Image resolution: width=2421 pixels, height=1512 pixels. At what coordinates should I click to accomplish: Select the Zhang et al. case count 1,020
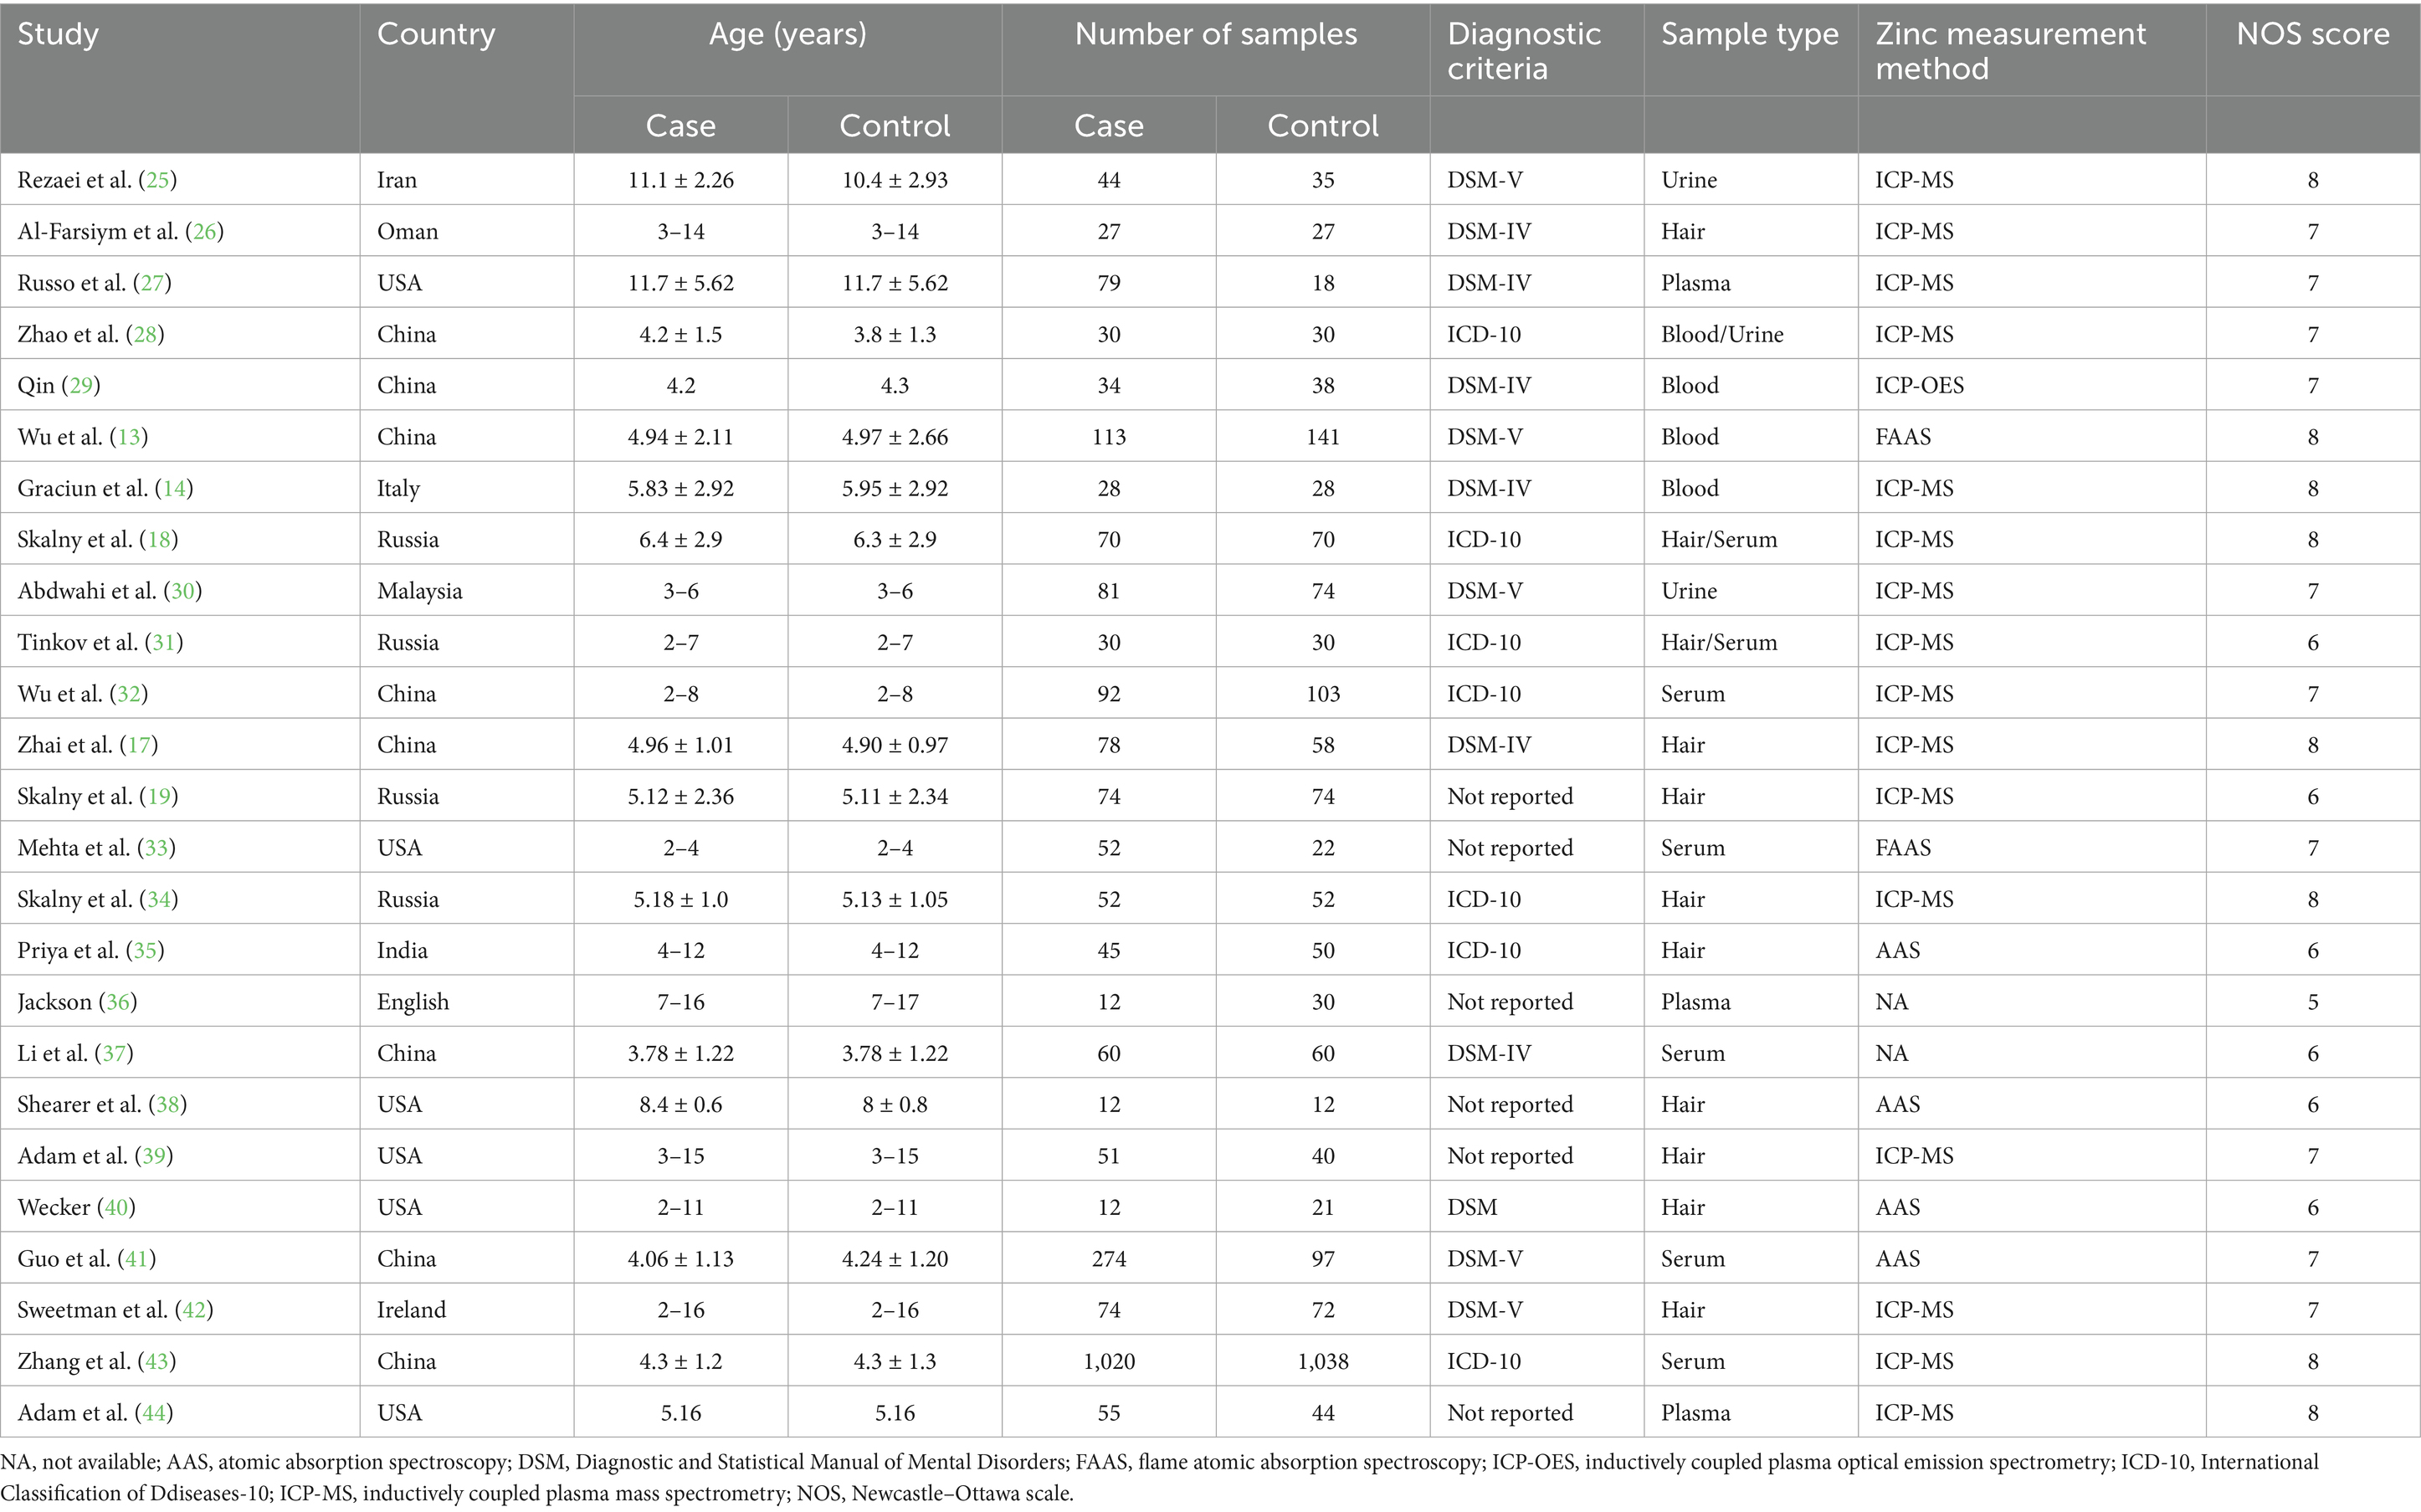tap(1108, 1361)
